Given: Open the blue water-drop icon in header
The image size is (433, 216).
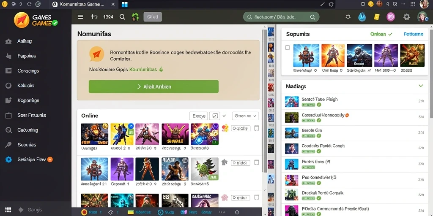Looking at the screenshot, I should (362, 17).
